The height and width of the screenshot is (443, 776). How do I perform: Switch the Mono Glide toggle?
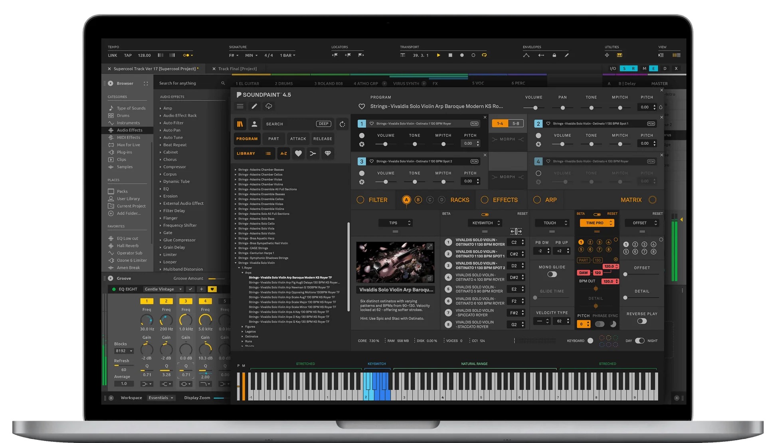click(552, 275)
